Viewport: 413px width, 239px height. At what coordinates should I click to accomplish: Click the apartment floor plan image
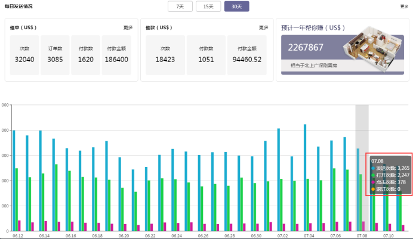[374, 49]
